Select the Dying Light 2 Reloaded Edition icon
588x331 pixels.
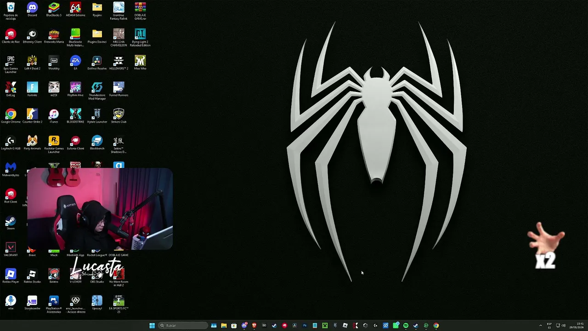tap(140, 38)
